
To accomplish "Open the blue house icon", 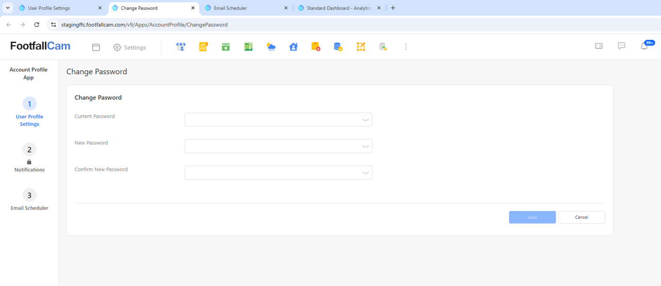I will [x=293, y=47].
